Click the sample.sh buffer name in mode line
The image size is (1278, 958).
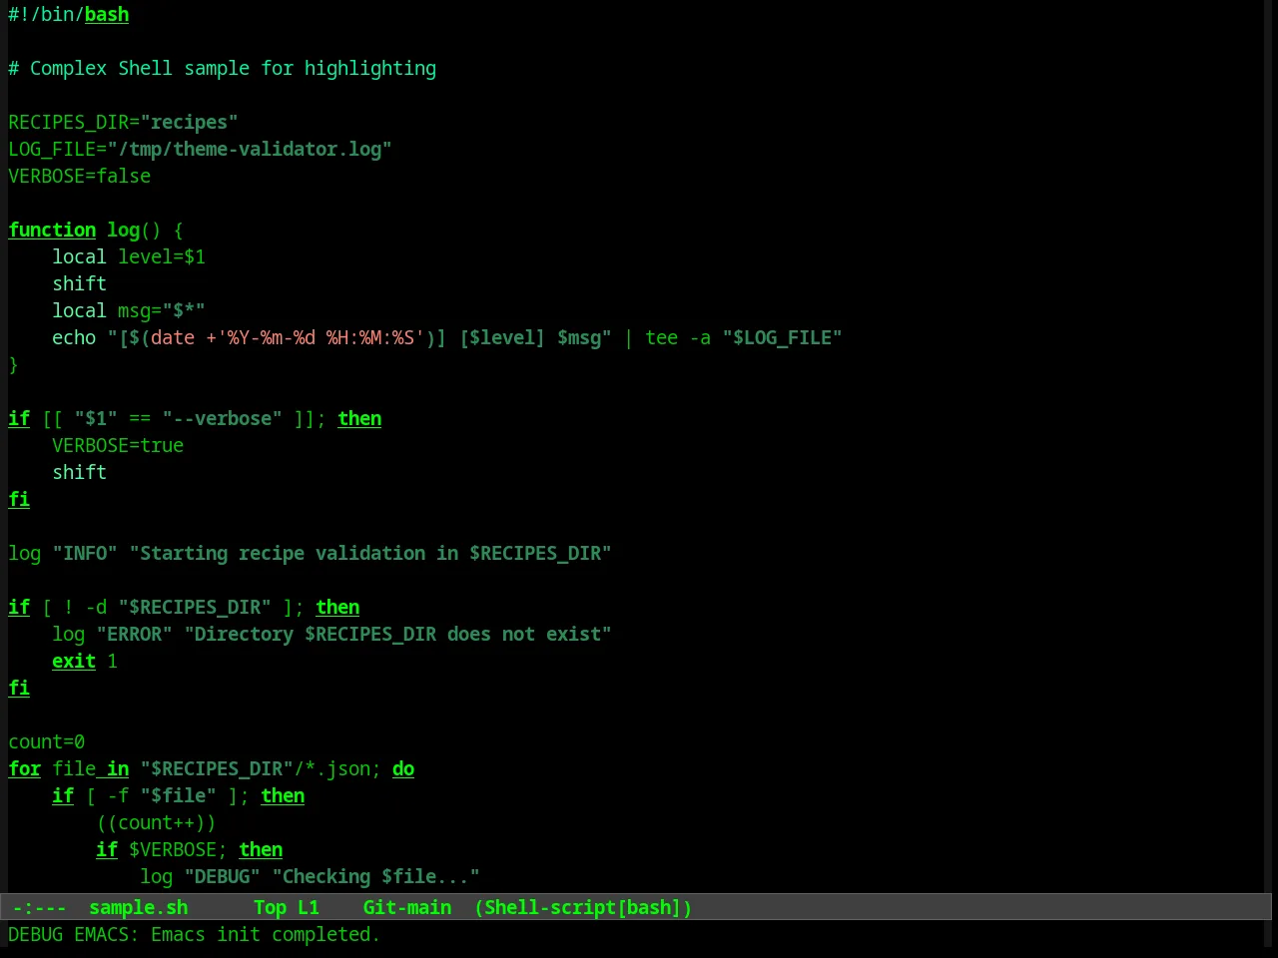pyautogui.click(x=139, y=907)
